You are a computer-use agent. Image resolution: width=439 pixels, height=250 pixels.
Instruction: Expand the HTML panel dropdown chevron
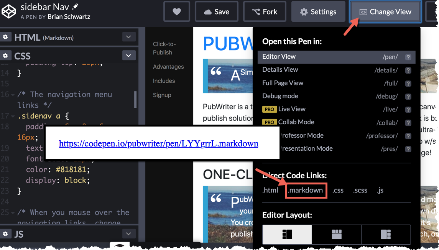coord(129,37)
